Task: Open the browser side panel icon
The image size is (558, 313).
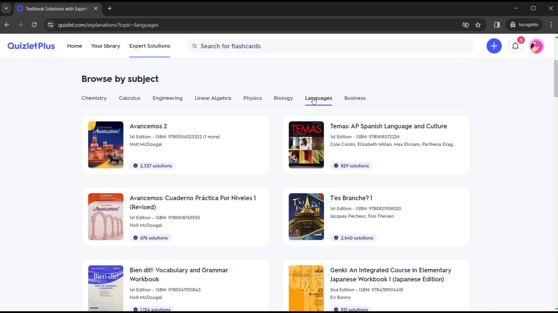Action: coord(497,25)
